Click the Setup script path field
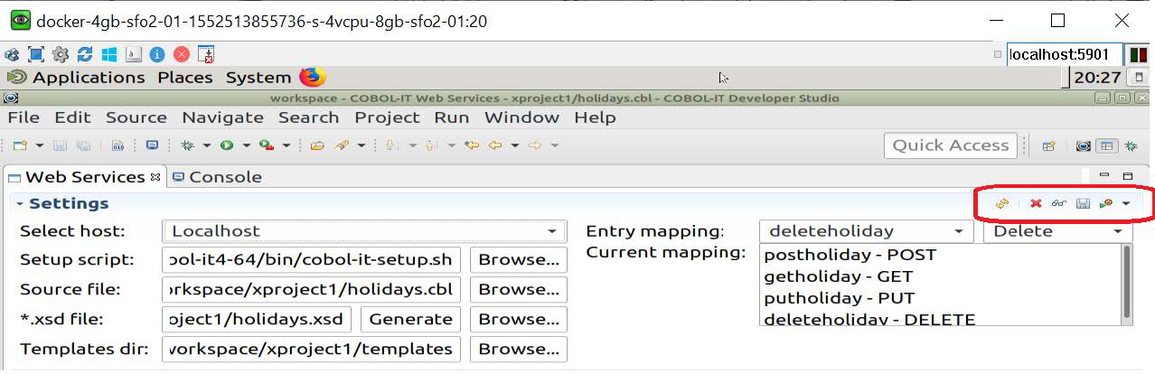Image resolution: width=1155 pixels, height=374 pixels. pyautogui.click(x=312, y=260)
